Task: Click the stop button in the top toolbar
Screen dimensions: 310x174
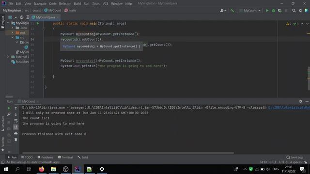Action: pyautogui.click(x=286, y=11)
